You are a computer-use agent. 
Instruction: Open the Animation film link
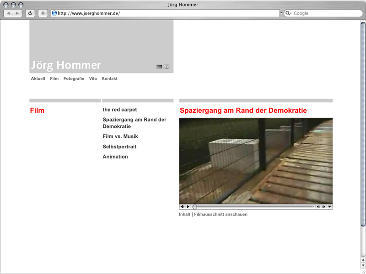(x=115, y=157)
